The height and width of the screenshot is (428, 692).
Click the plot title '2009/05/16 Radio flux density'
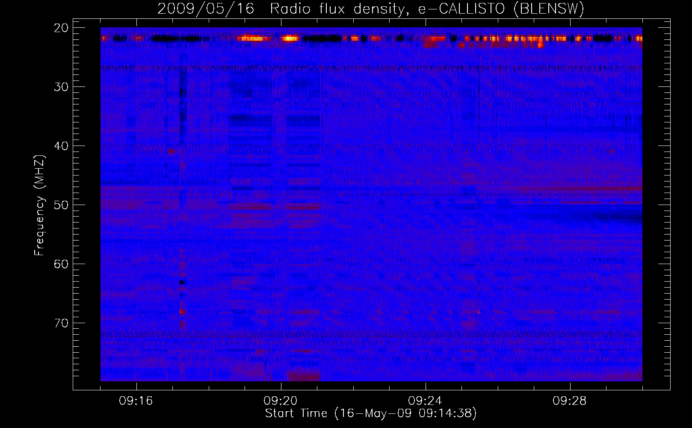tap(371, 9)
